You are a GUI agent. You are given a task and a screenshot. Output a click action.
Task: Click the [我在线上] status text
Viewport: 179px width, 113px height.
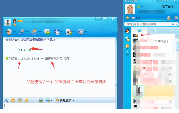(x=168, y=7)
